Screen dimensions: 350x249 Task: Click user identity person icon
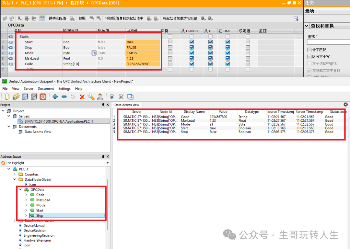pos(100,96)
